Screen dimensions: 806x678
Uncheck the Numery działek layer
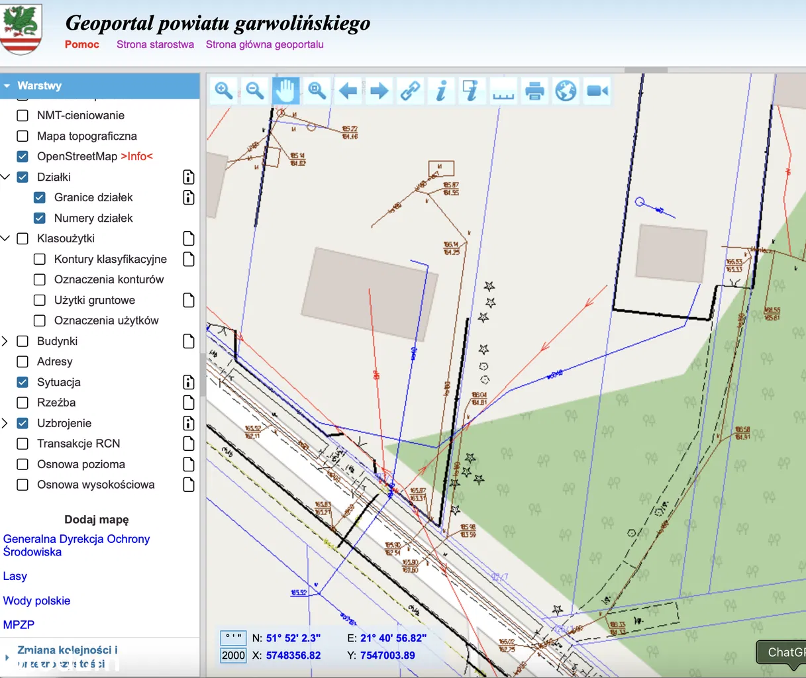tap(40, 218)
